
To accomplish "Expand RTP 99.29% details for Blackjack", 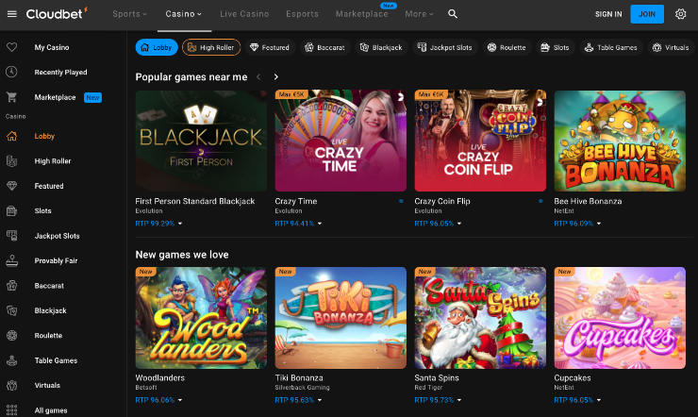I will [158, 224].
